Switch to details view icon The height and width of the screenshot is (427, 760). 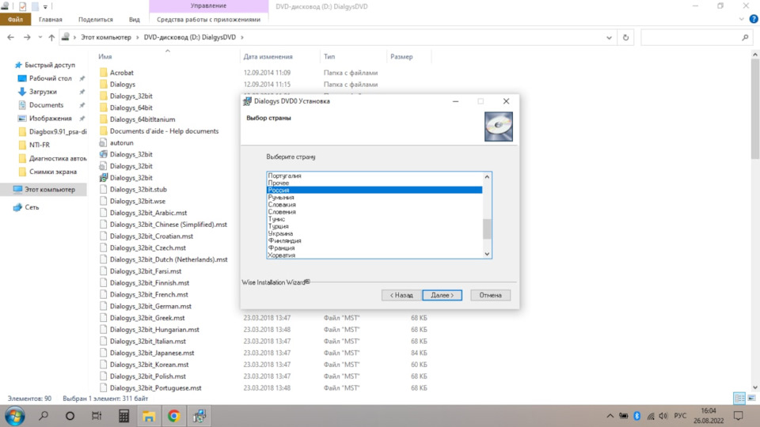pos(739,399)
